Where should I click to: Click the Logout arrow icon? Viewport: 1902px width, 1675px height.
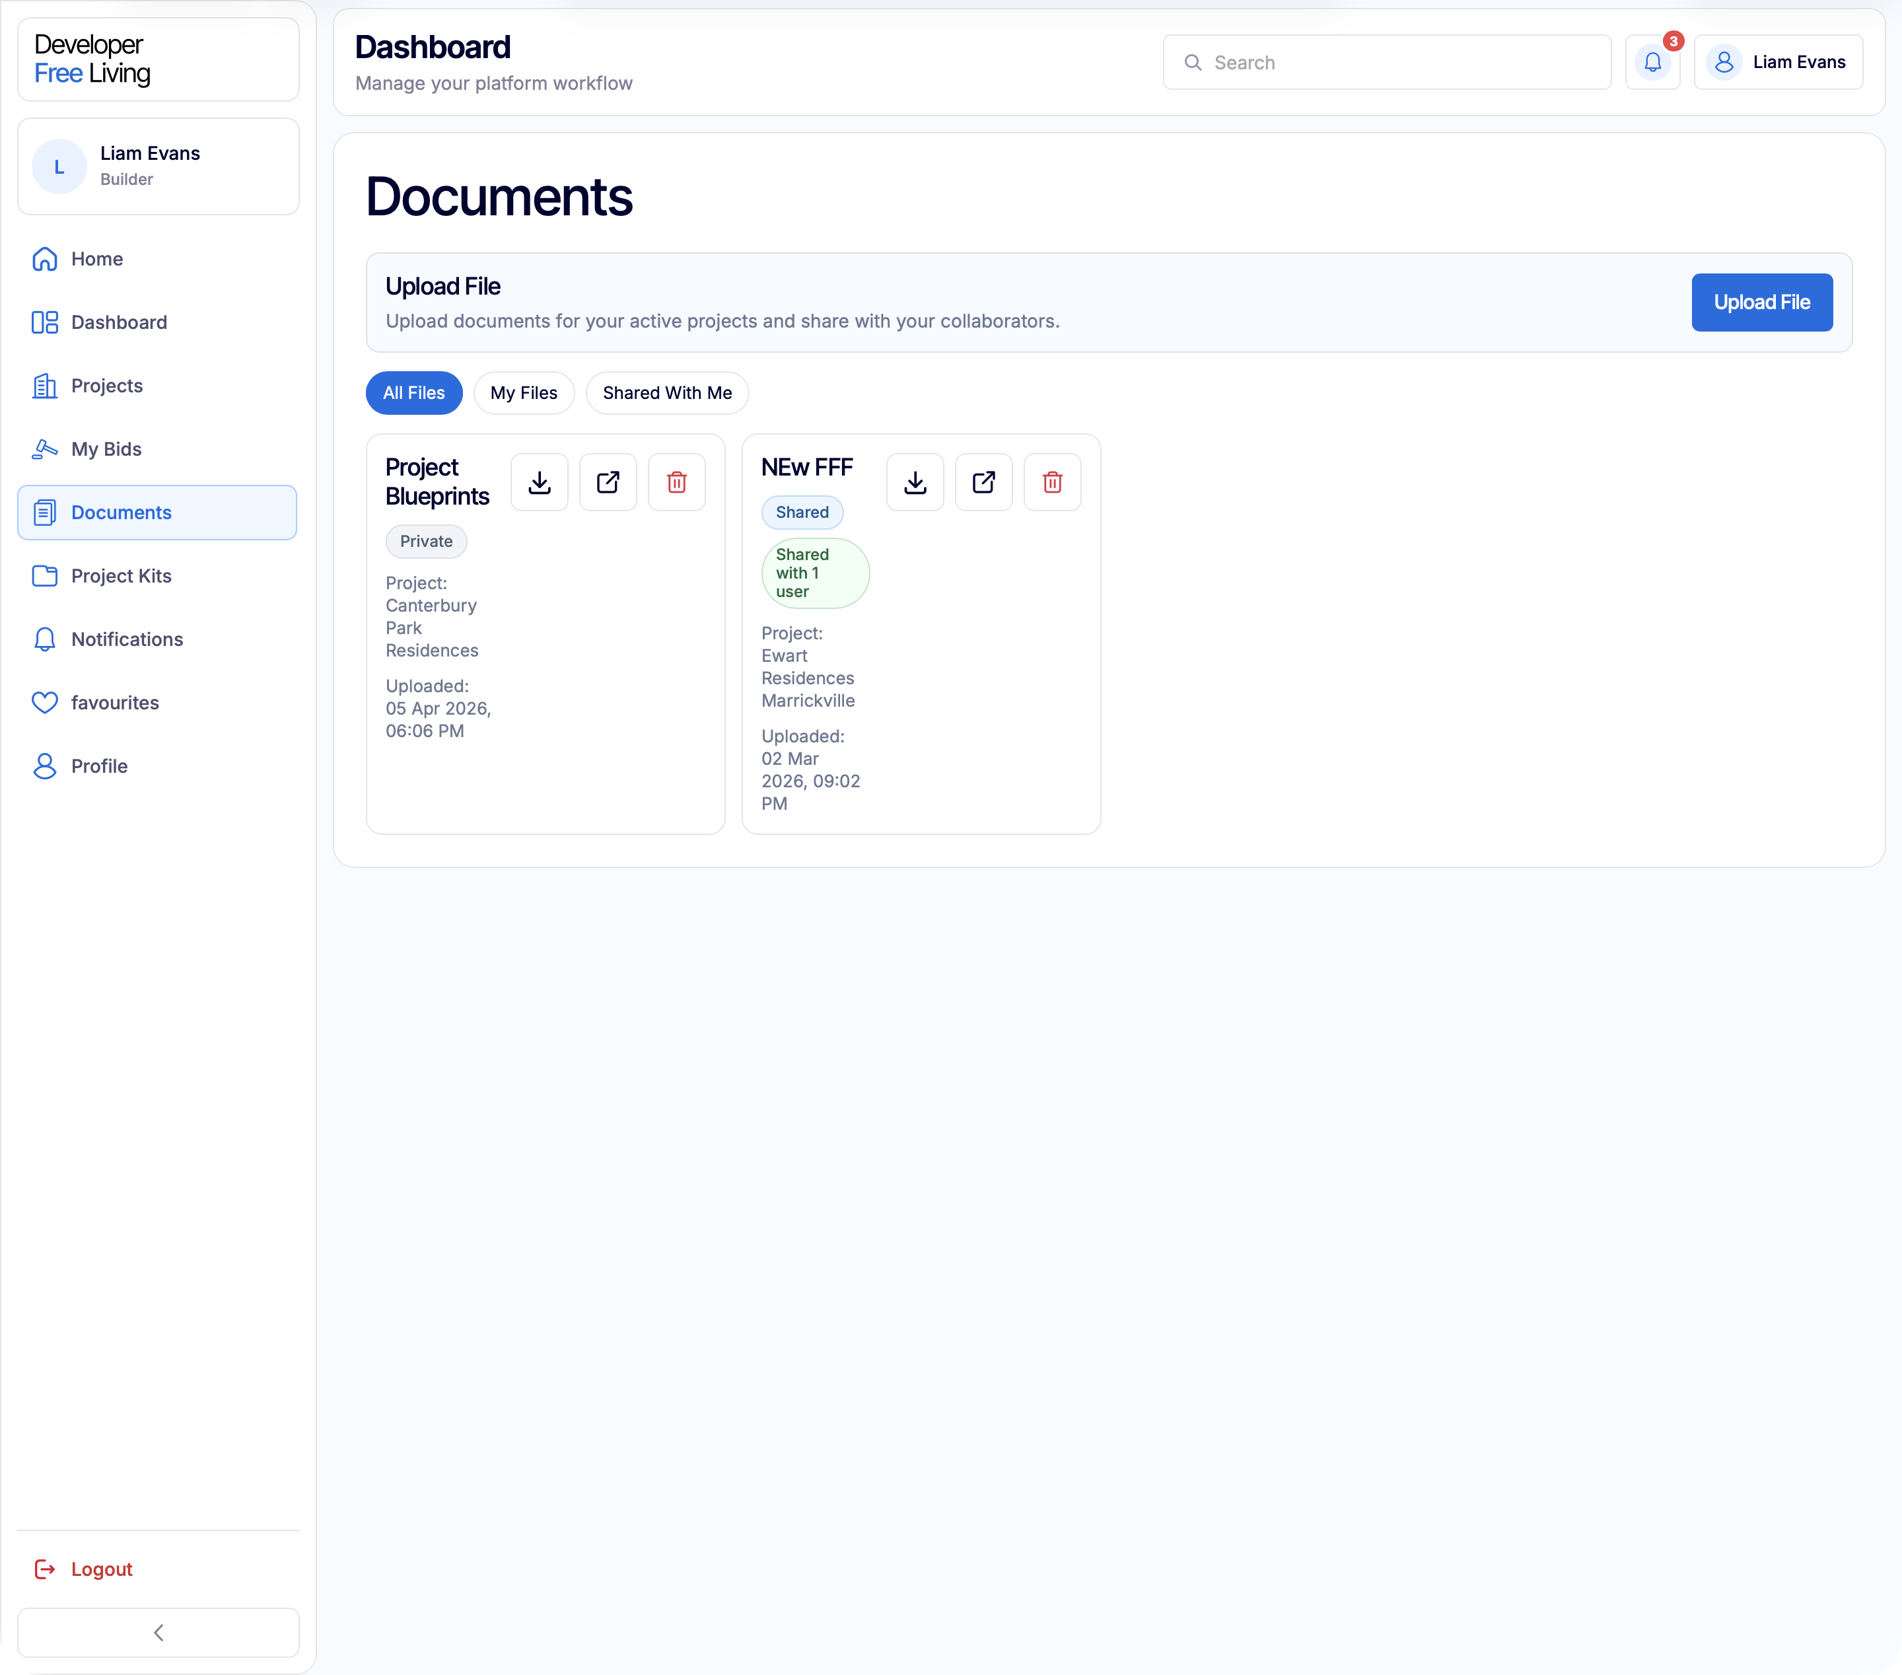(45, 1569)
